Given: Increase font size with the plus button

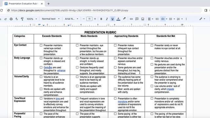Looking at the screenshot, I should click(95, 19).
